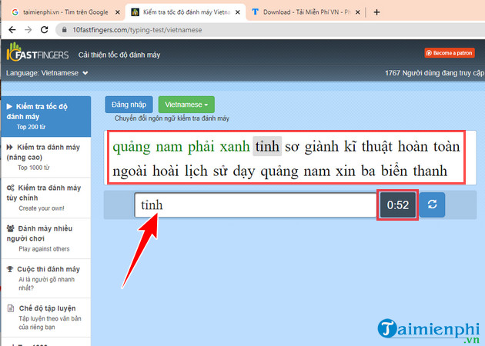485x346 pixels.
Task: Click the highlighted word tỉnh in the text
Action: pyautogui.click(x=267, y=146)
